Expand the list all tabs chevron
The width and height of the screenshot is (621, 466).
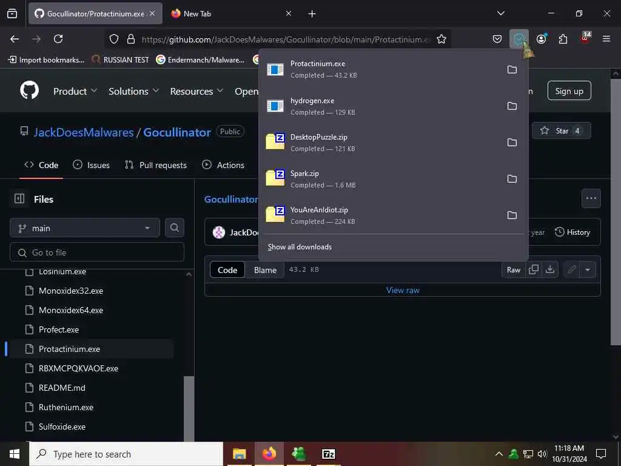tap(500, 13)
